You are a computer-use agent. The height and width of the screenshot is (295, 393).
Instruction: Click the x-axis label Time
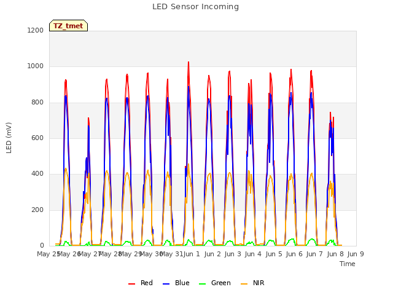(x=348, y=264)
